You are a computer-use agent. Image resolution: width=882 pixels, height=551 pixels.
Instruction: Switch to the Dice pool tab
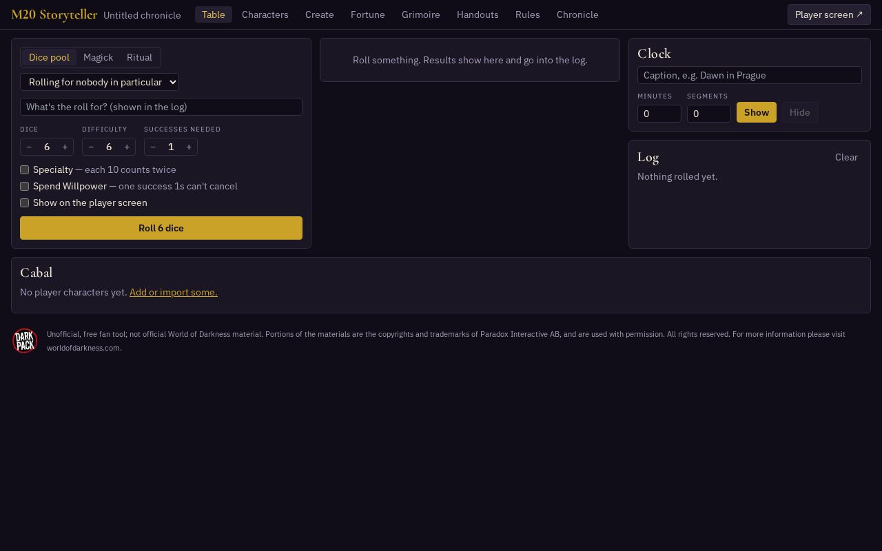(49, 57)
